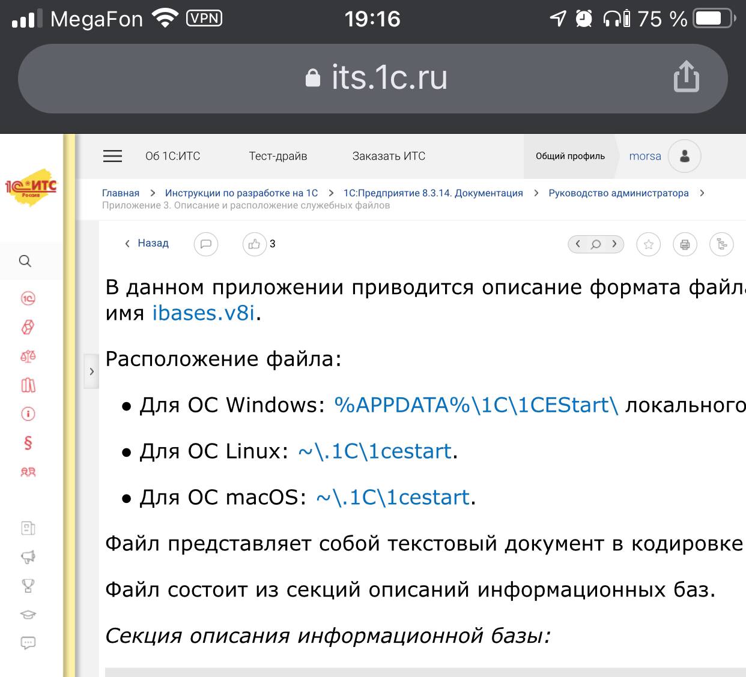The height and width of the screenshot is (677, 746).
Task: Open the hamburger menu icon
Action: (112, 156)
